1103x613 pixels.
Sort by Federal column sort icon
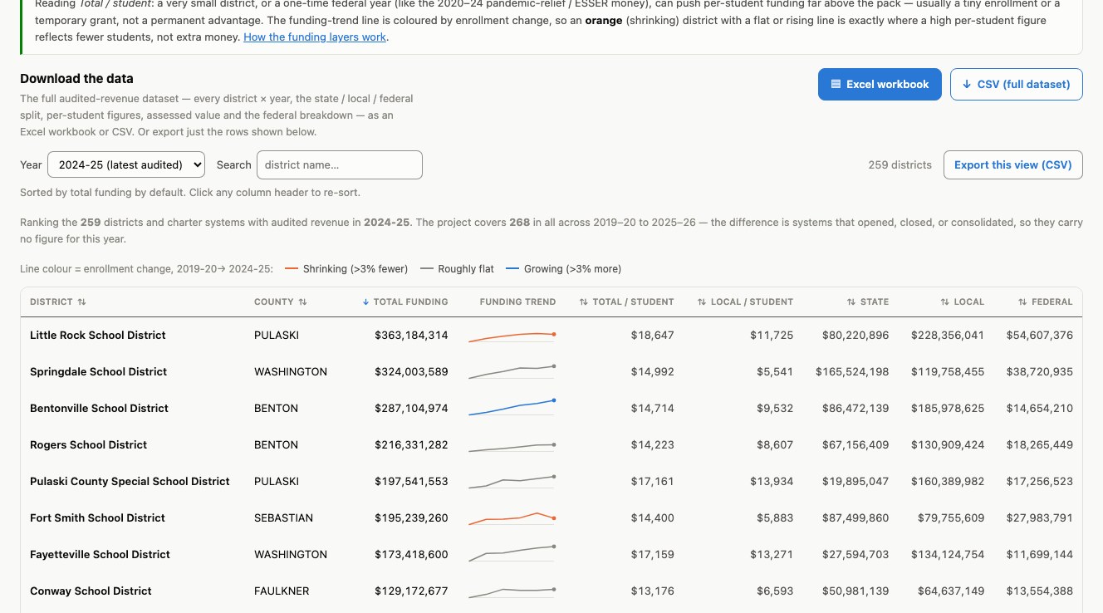click(x=1022, y=302)
